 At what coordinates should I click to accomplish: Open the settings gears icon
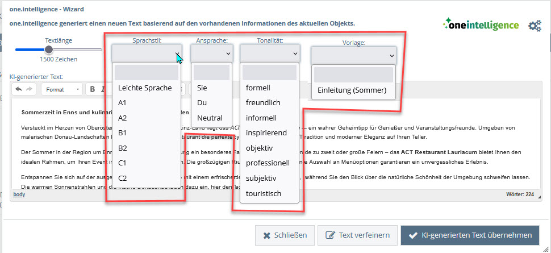(x=535, y=26)
